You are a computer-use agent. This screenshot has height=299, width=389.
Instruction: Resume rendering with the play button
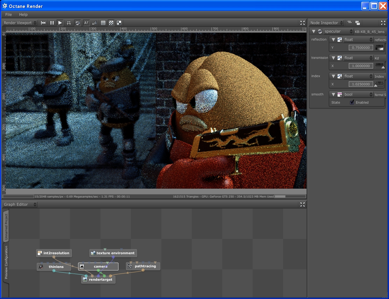(60, 23)
